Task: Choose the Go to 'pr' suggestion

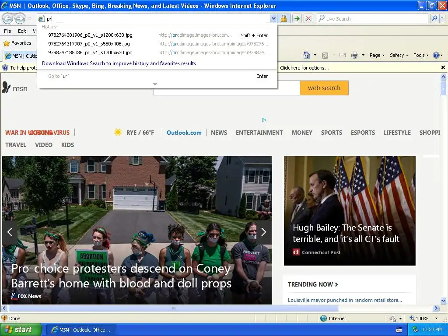Action: (x=157, y=76)
